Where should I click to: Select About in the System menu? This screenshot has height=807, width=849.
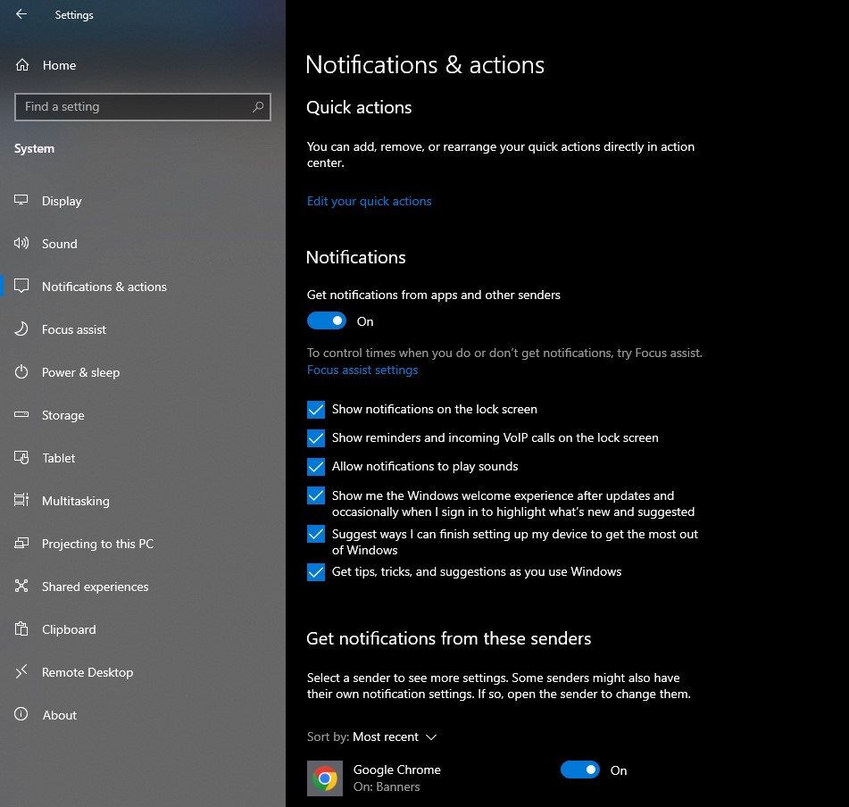[x=21, y=714]
